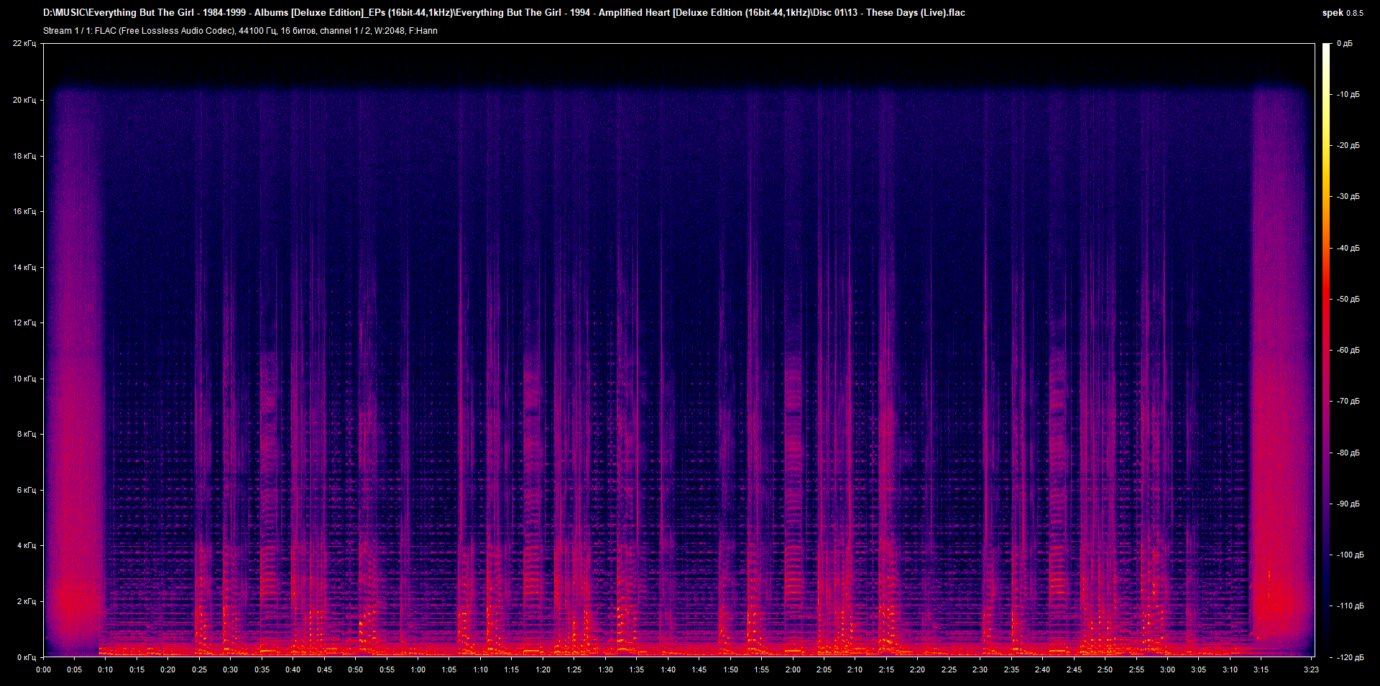Select the 2 кГц frequency axis label
Screen dimensions: 1380x686
[x=27, y=601]
